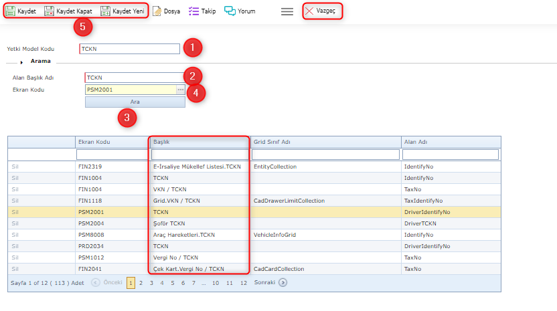557x311 pixels.
Task: Open the Dosya file option
Action: [x=166, y=11]
